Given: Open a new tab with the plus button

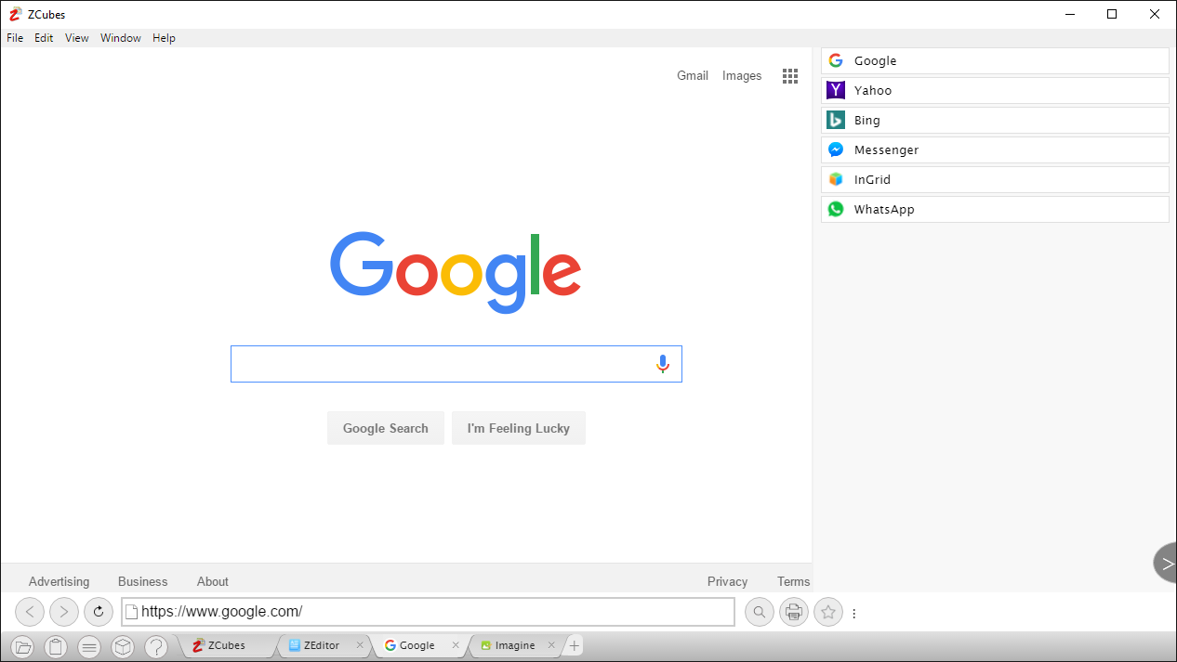Looking at the screenshot, I should click(x=574, y=645).
